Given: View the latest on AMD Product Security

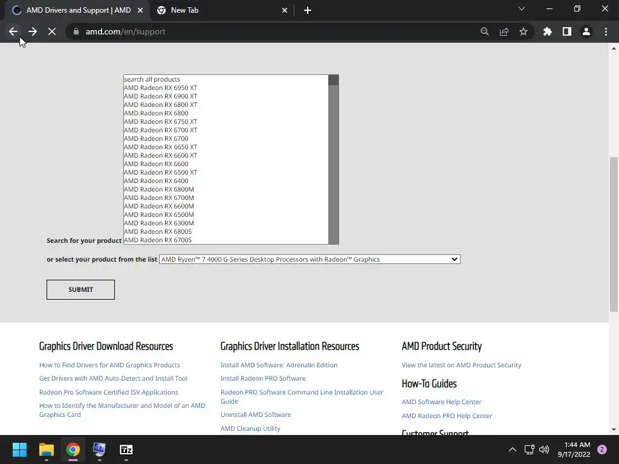Looking at the screenshot, I should click(x=461, y=365).
